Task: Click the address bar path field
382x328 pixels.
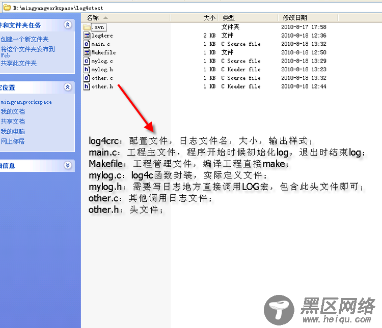Action: pos(193,8)
